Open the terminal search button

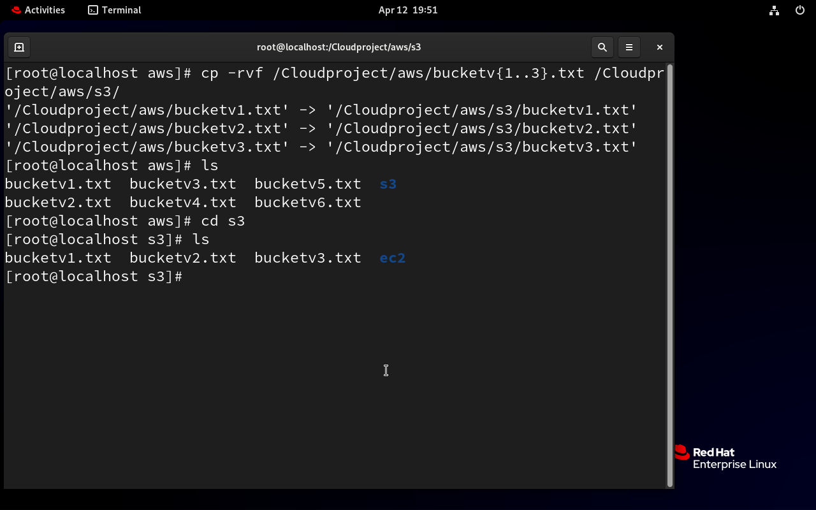point(602,47)
